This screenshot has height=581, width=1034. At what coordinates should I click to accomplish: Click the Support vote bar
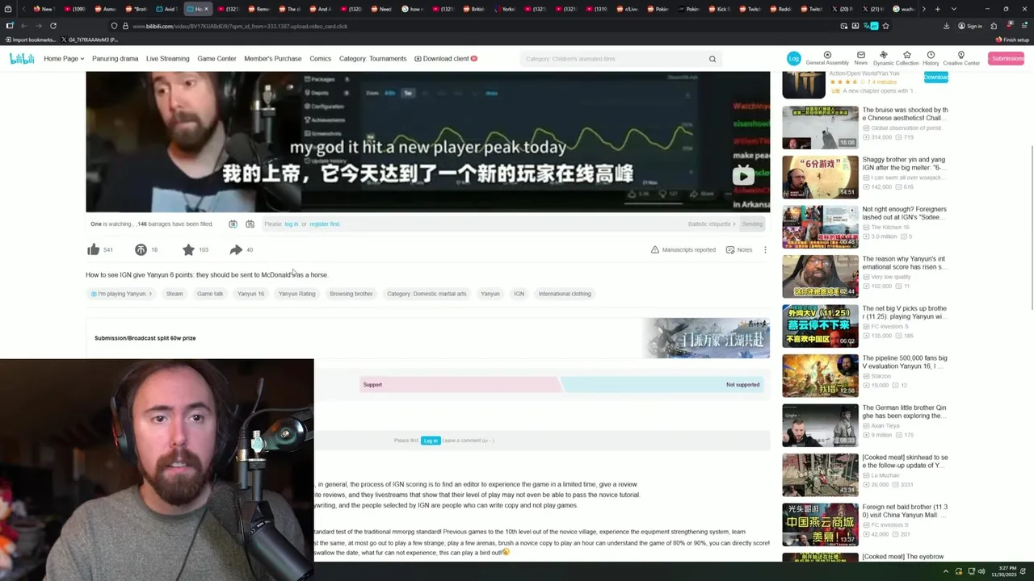click(x=460, y=384)
